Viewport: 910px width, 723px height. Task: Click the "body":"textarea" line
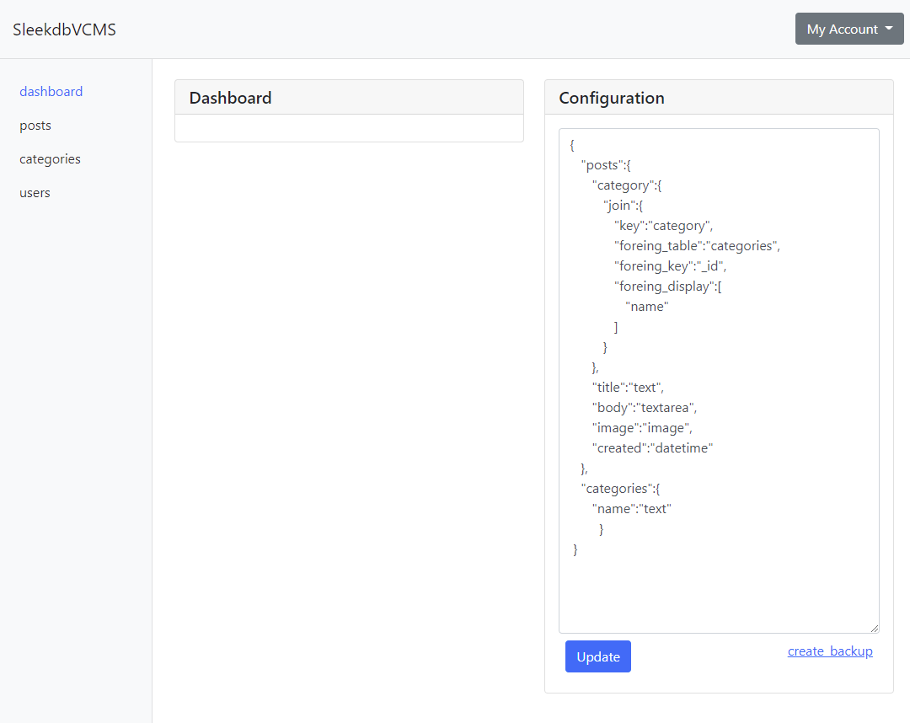(645, 408)
